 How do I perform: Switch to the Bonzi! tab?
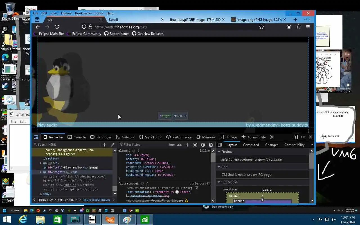135,19
